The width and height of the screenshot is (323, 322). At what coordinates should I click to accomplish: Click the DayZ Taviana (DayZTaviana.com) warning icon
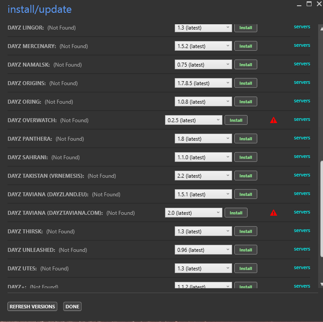273,213
